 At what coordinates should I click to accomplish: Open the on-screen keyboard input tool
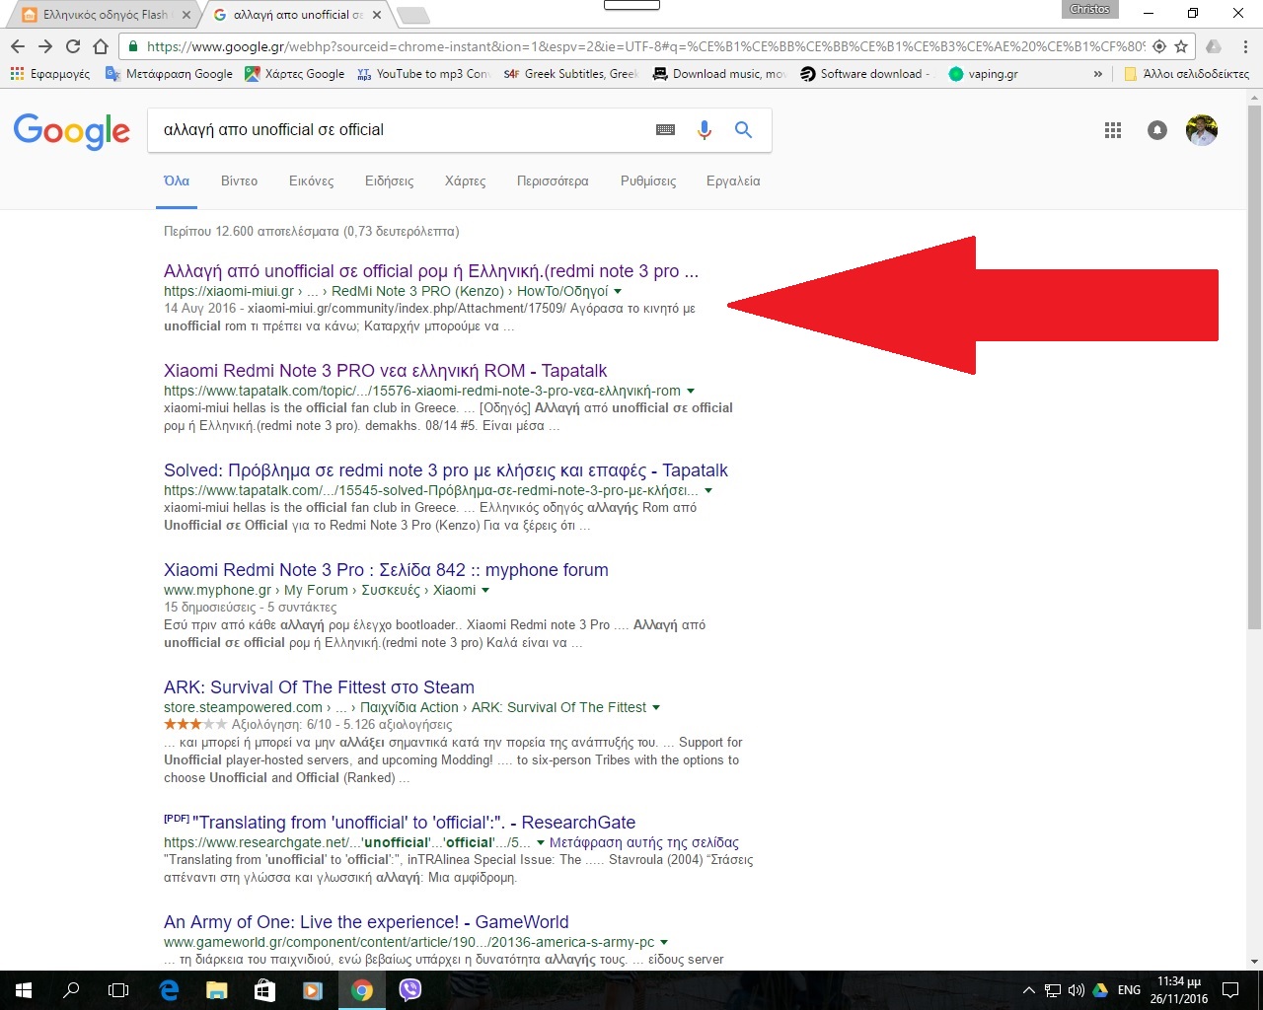pyautogui.click(x=665, y=130)
